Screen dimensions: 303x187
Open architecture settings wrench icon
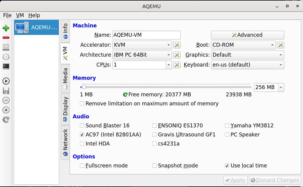coord(177,55)
